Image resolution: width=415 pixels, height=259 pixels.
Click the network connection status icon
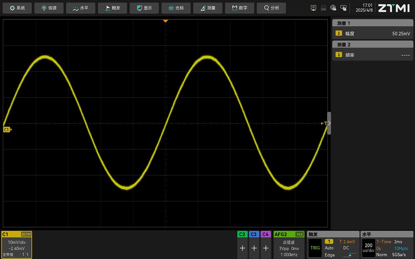(x=314, y=8)
